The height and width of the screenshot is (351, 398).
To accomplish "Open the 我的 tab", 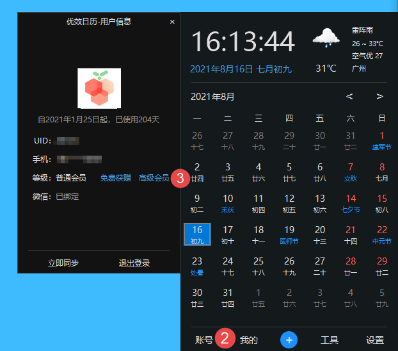I will pos(248,340).
